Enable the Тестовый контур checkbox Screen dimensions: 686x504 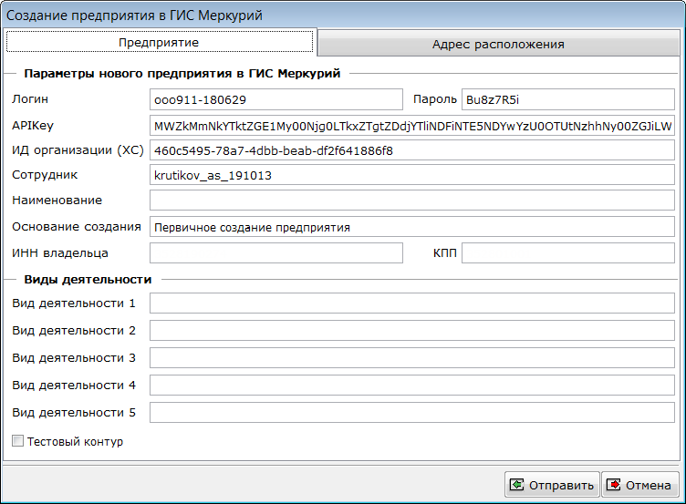[18, 440]
